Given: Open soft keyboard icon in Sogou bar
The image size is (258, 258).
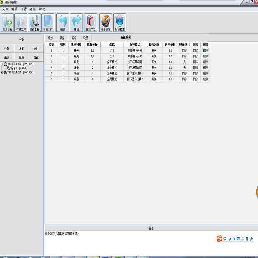Looking at the screenshot, I should pyautogui.click(x=238, y=239).
